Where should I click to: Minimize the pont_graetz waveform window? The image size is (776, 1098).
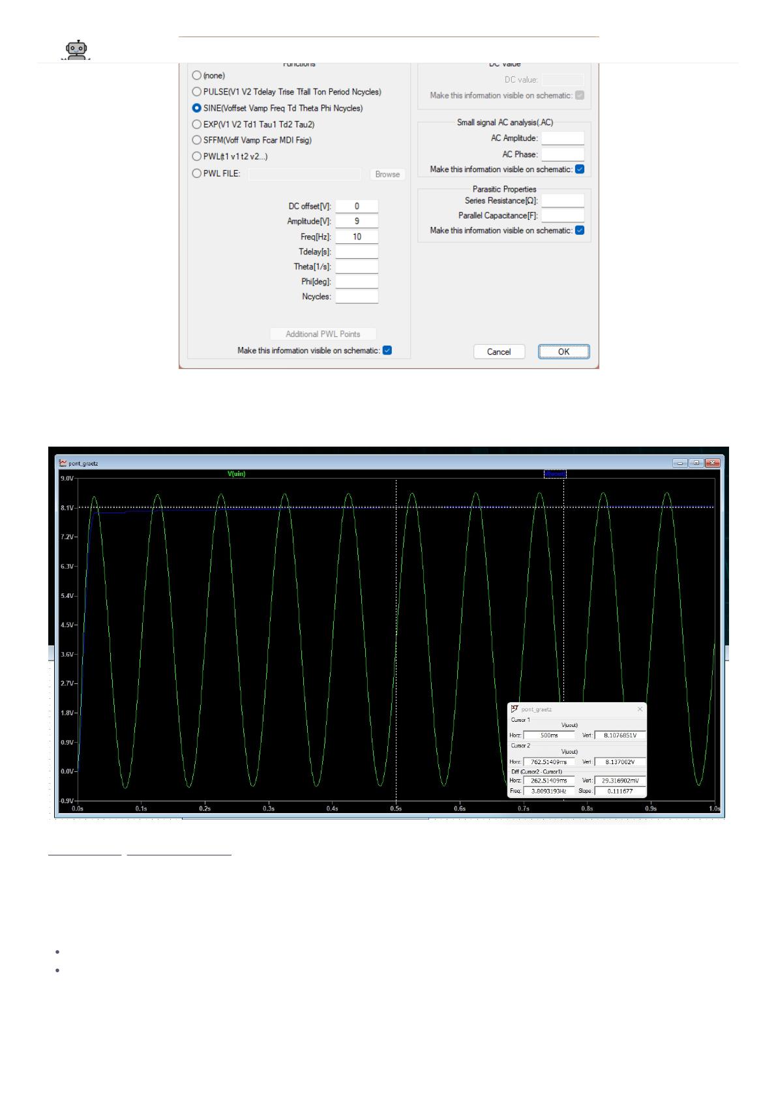pos(681,463)
